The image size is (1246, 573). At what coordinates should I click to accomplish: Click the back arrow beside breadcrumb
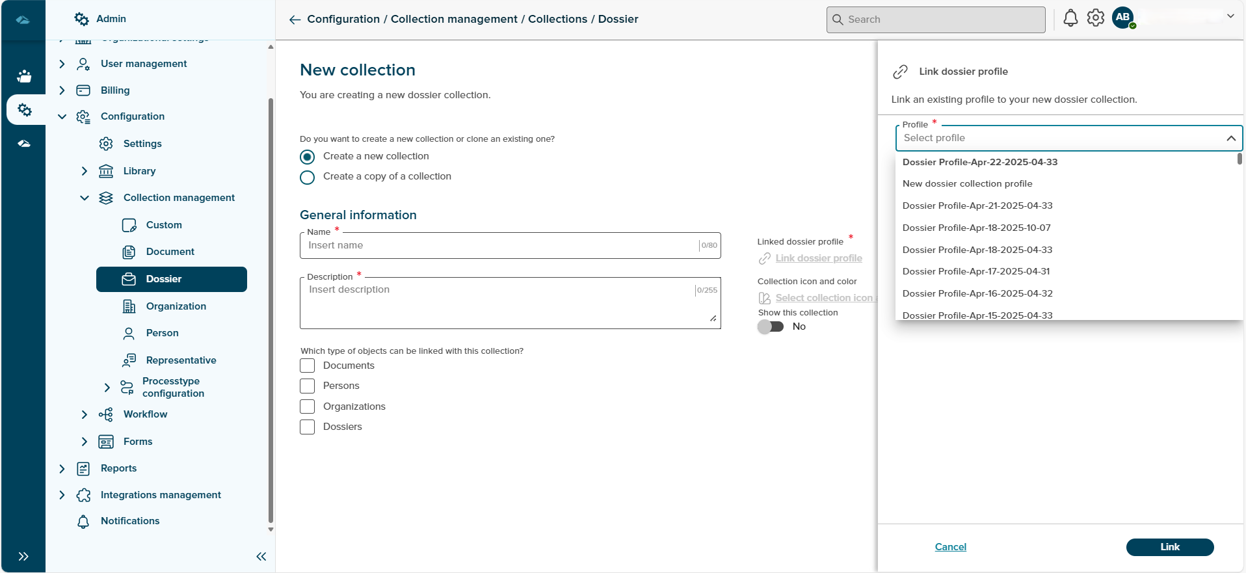click(295, 20)
